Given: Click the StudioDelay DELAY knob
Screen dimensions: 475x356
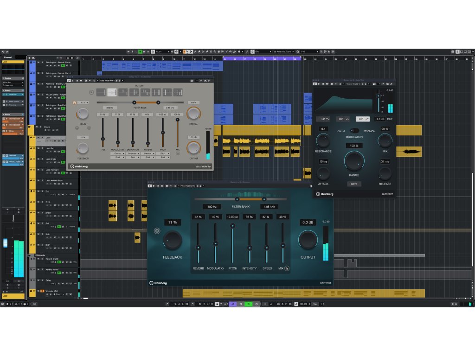Looking at the screenshot, I should [x=83, y=114].
